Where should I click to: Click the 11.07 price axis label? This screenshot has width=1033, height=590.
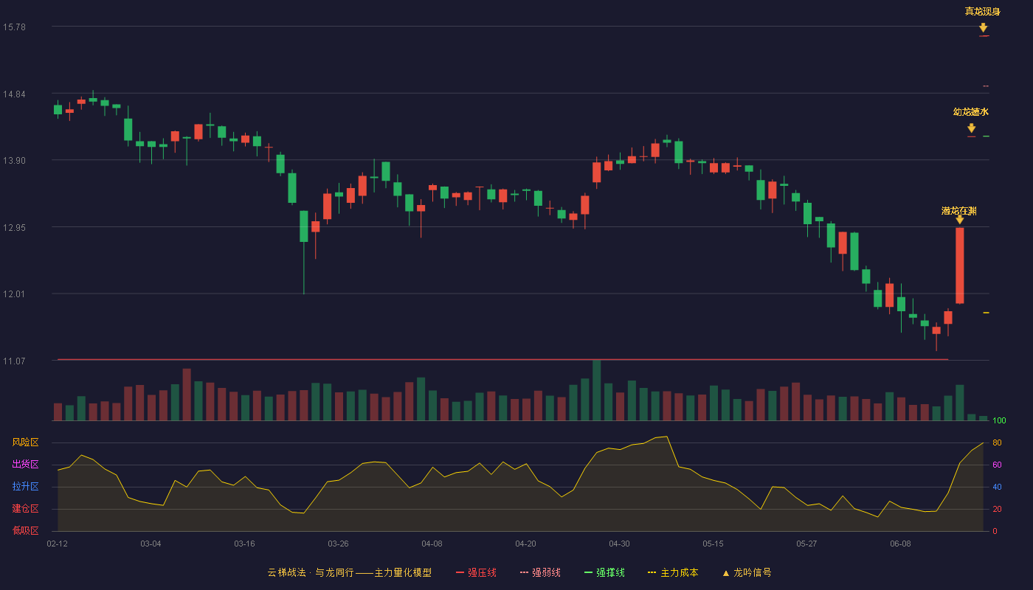[14, 361]
